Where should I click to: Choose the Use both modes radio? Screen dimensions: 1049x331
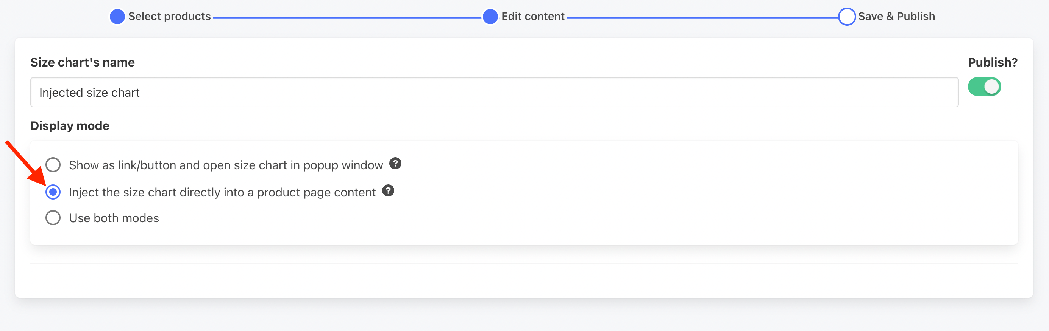point(53,218)
